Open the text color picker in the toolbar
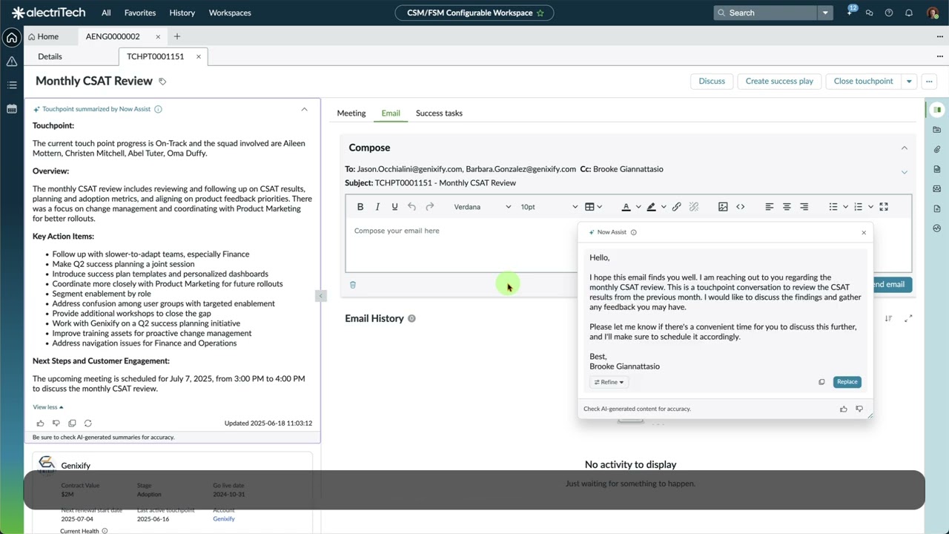949x534 pixels. (x=628, y=206)
